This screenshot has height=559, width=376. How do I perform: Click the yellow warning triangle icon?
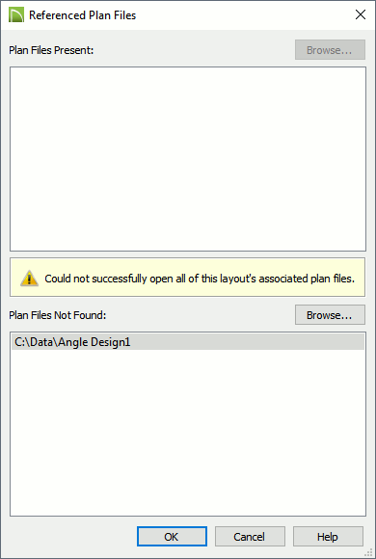(29, 279)
